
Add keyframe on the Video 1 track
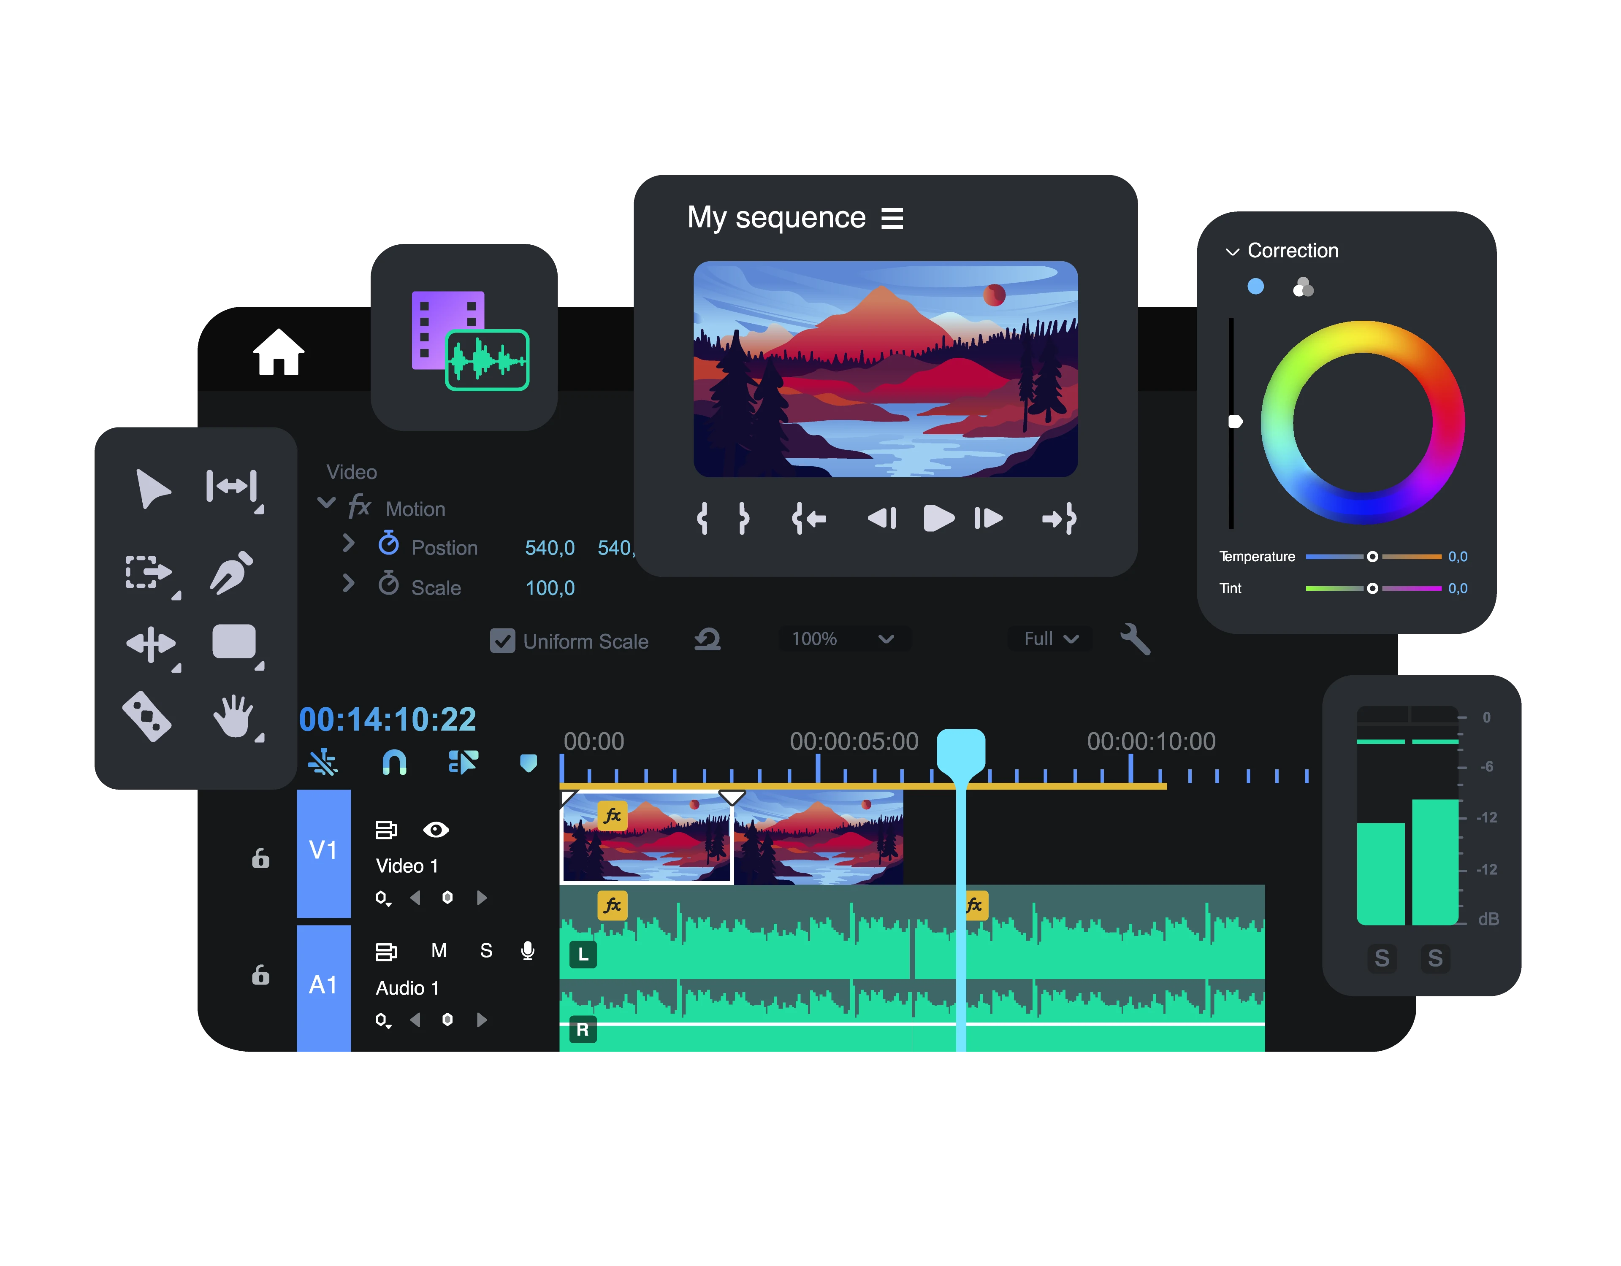pos(447,898)
